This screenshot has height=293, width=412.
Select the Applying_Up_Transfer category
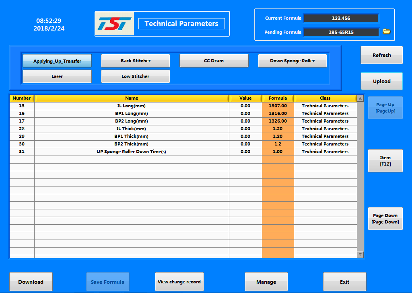[57, 61]
